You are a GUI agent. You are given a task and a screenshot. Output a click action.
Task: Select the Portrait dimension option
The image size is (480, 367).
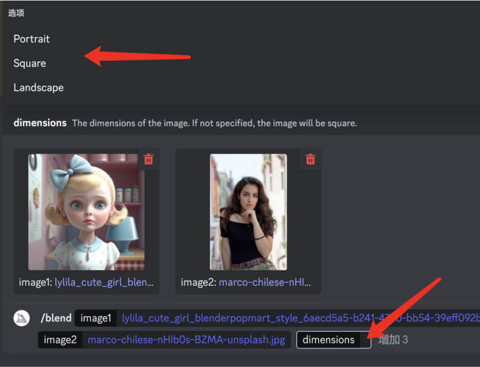32,39
